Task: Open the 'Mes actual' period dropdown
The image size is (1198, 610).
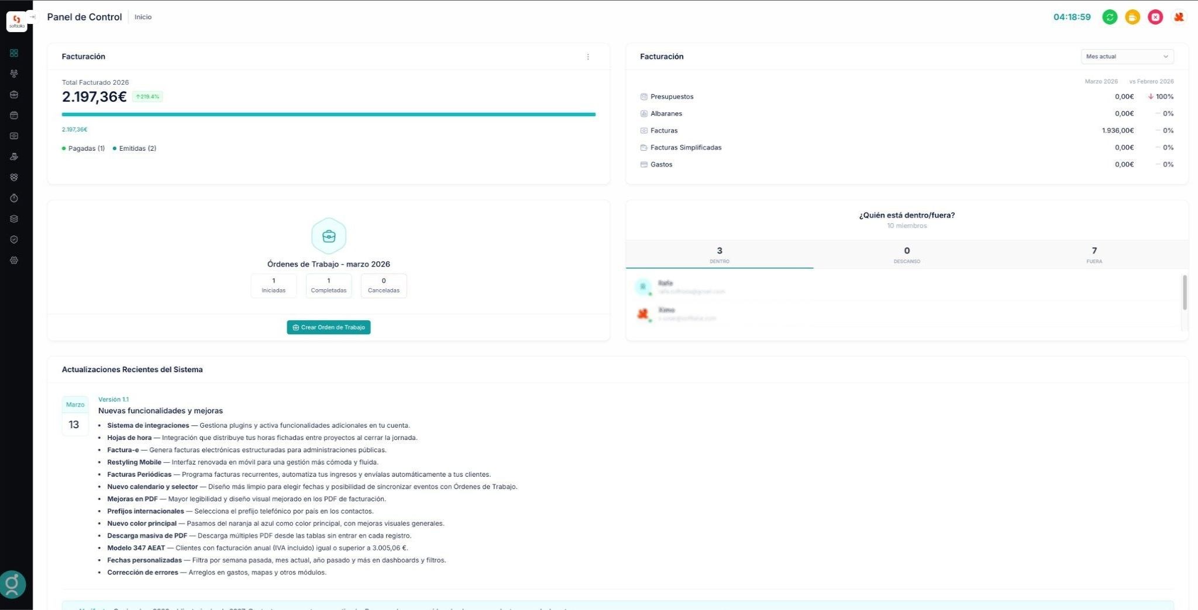Action: tap(1127, 57)
